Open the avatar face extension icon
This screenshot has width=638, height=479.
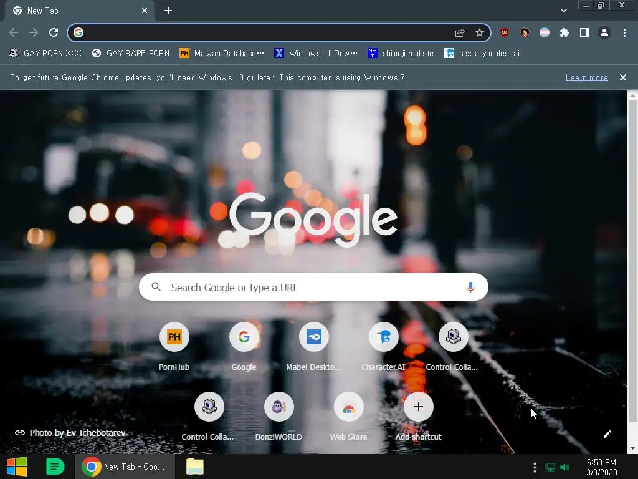click(525, 32)
